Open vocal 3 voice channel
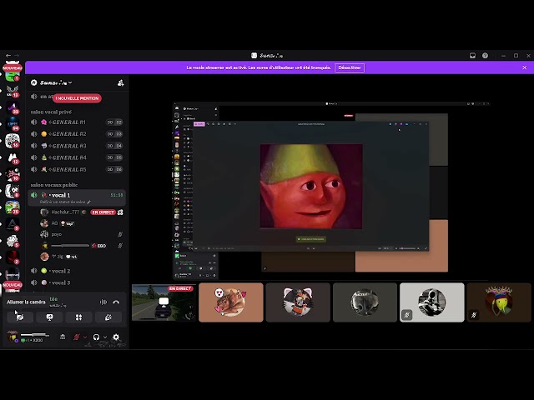 click(x=77, y=282)
